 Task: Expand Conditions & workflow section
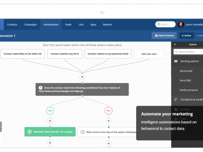point(187,100)
